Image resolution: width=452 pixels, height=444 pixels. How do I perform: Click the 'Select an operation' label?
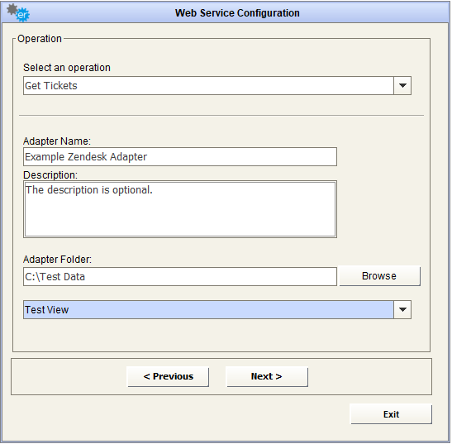click(x=67, y=68)
